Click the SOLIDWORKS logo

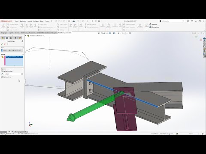6,21
